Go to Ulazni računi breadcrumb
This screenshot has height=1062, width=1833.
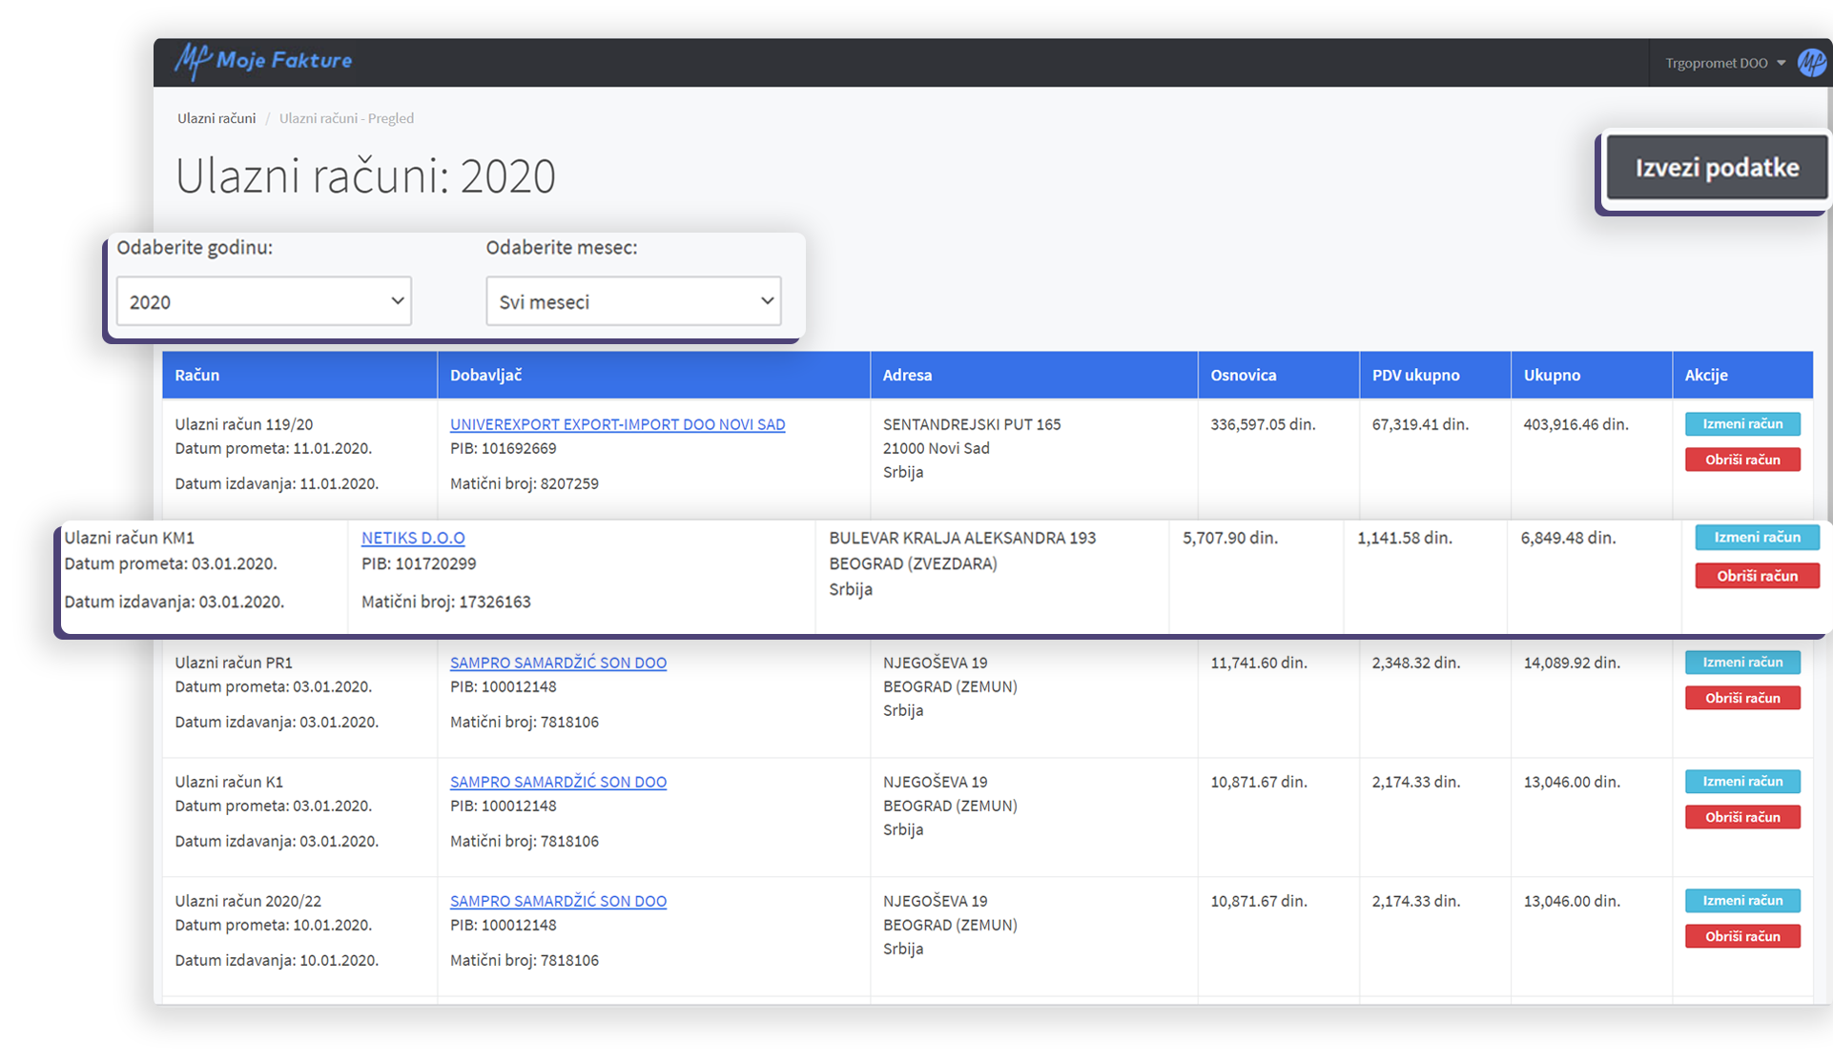[216, 118]
